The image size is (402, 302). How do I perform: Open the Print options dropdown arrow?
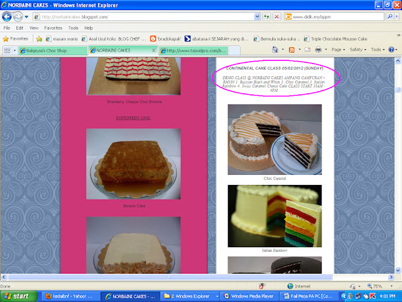tap(326, 50)
